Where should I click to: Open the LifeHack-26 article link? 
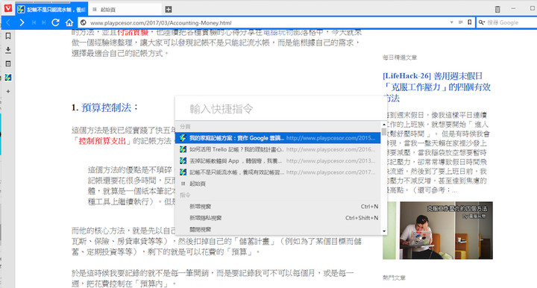436,87
